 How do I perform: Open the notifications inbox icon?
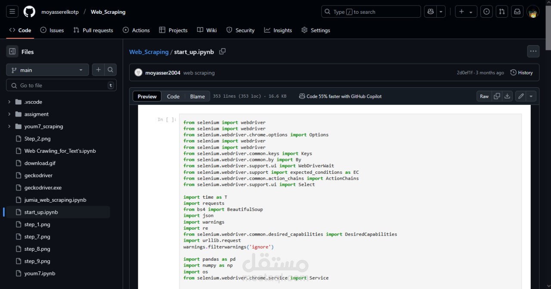(517, 12)
